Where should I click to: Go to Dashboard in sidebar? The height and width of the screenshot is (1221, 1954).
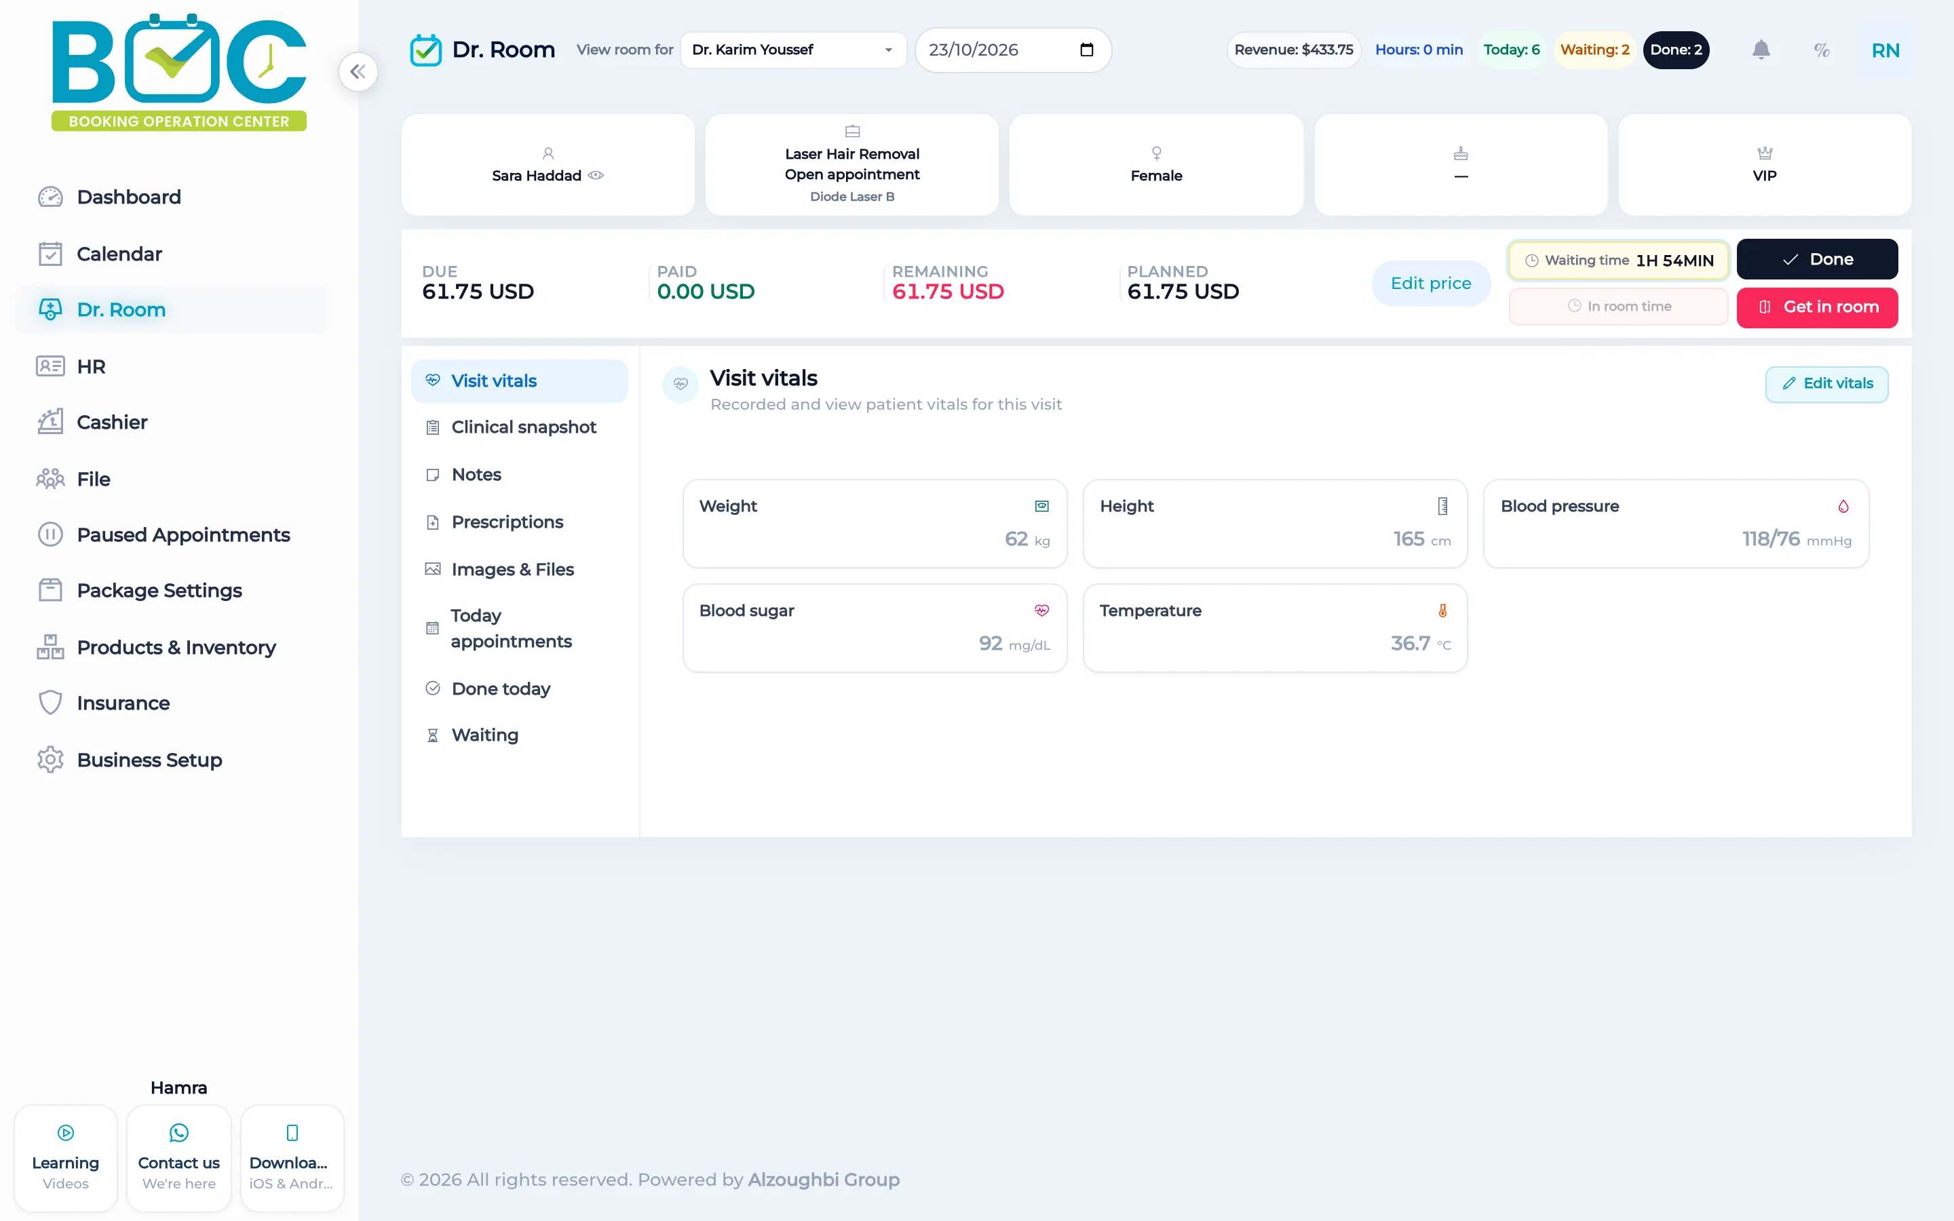pyautogui.click(x=172, y=197)
